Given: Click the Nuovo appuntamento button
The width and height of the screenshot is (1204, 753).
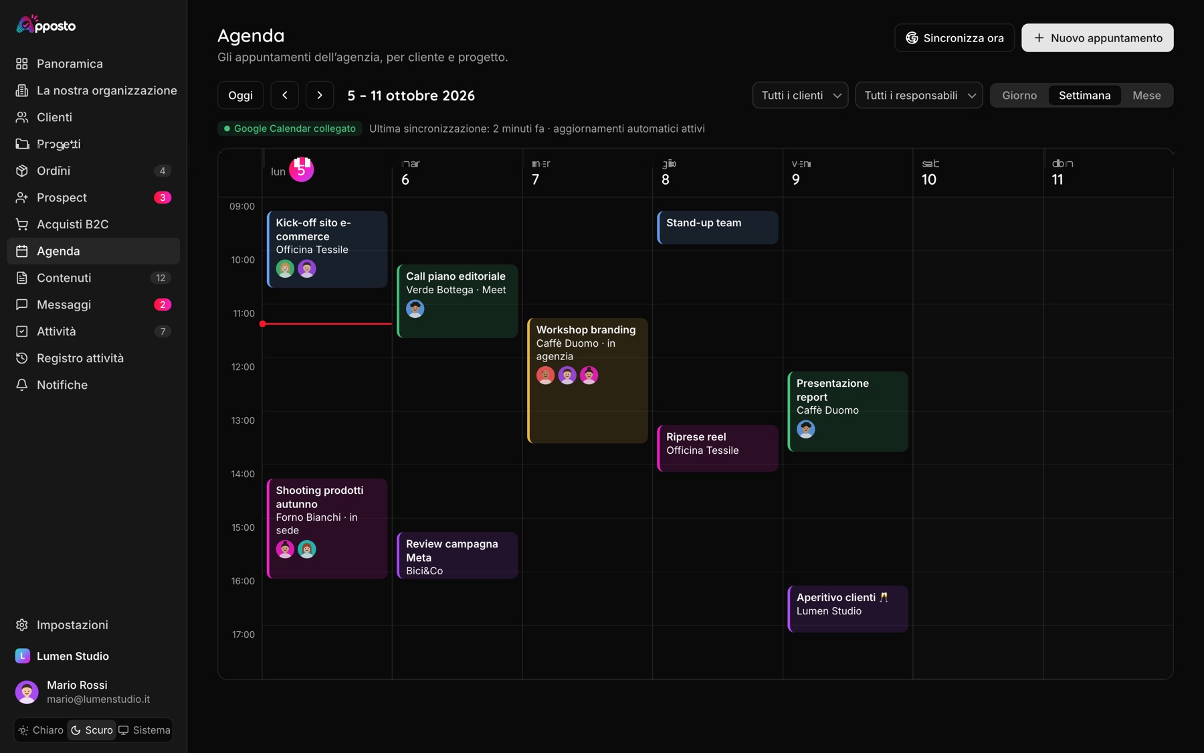Looking at the screenshot, I should click(1098, 38).
